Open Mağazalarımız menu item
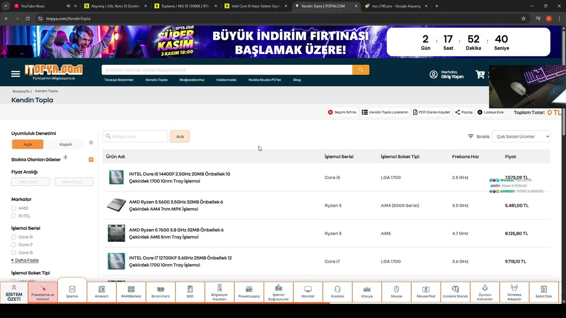Image resolution: width=566 pixels, height=318 pixels. tap(192, 80)
